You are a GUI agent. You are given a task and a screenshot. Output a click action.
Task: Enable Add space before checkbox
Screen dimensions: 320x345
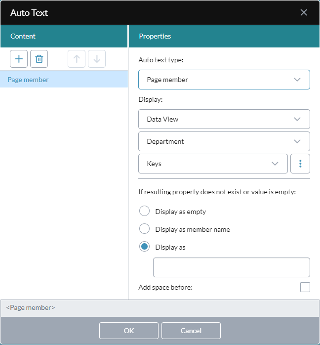point(305,287)
